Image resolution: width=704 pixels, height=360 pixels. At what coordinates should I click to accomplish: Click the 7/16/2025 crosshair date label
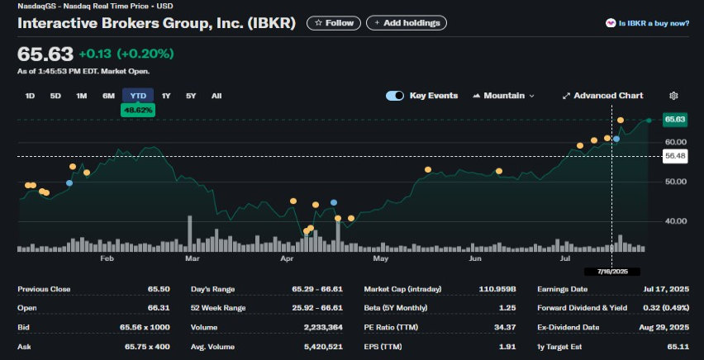point(612,272)
